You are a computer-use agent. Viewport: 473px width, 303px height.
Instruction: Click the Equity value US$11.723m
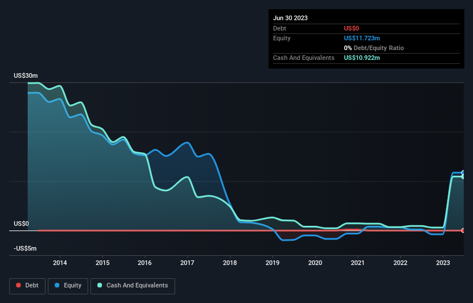click(x=362, y=38)
